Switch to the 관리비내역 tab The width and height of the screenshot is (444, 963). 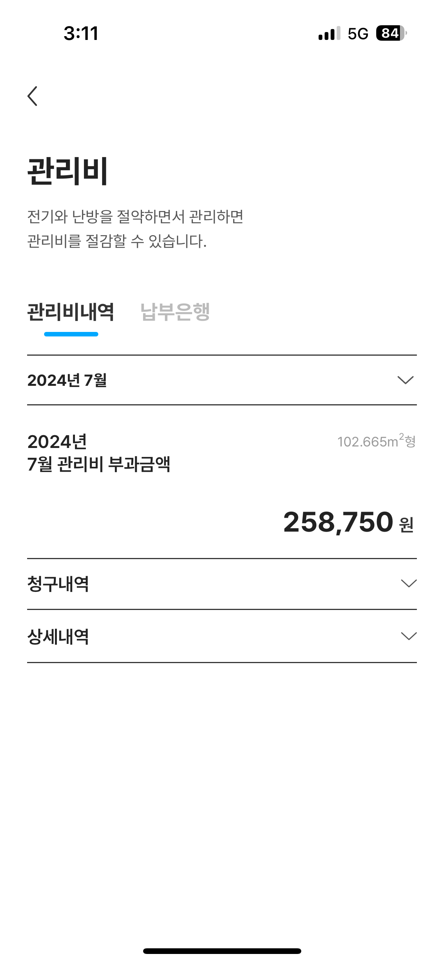coord(71,312)
